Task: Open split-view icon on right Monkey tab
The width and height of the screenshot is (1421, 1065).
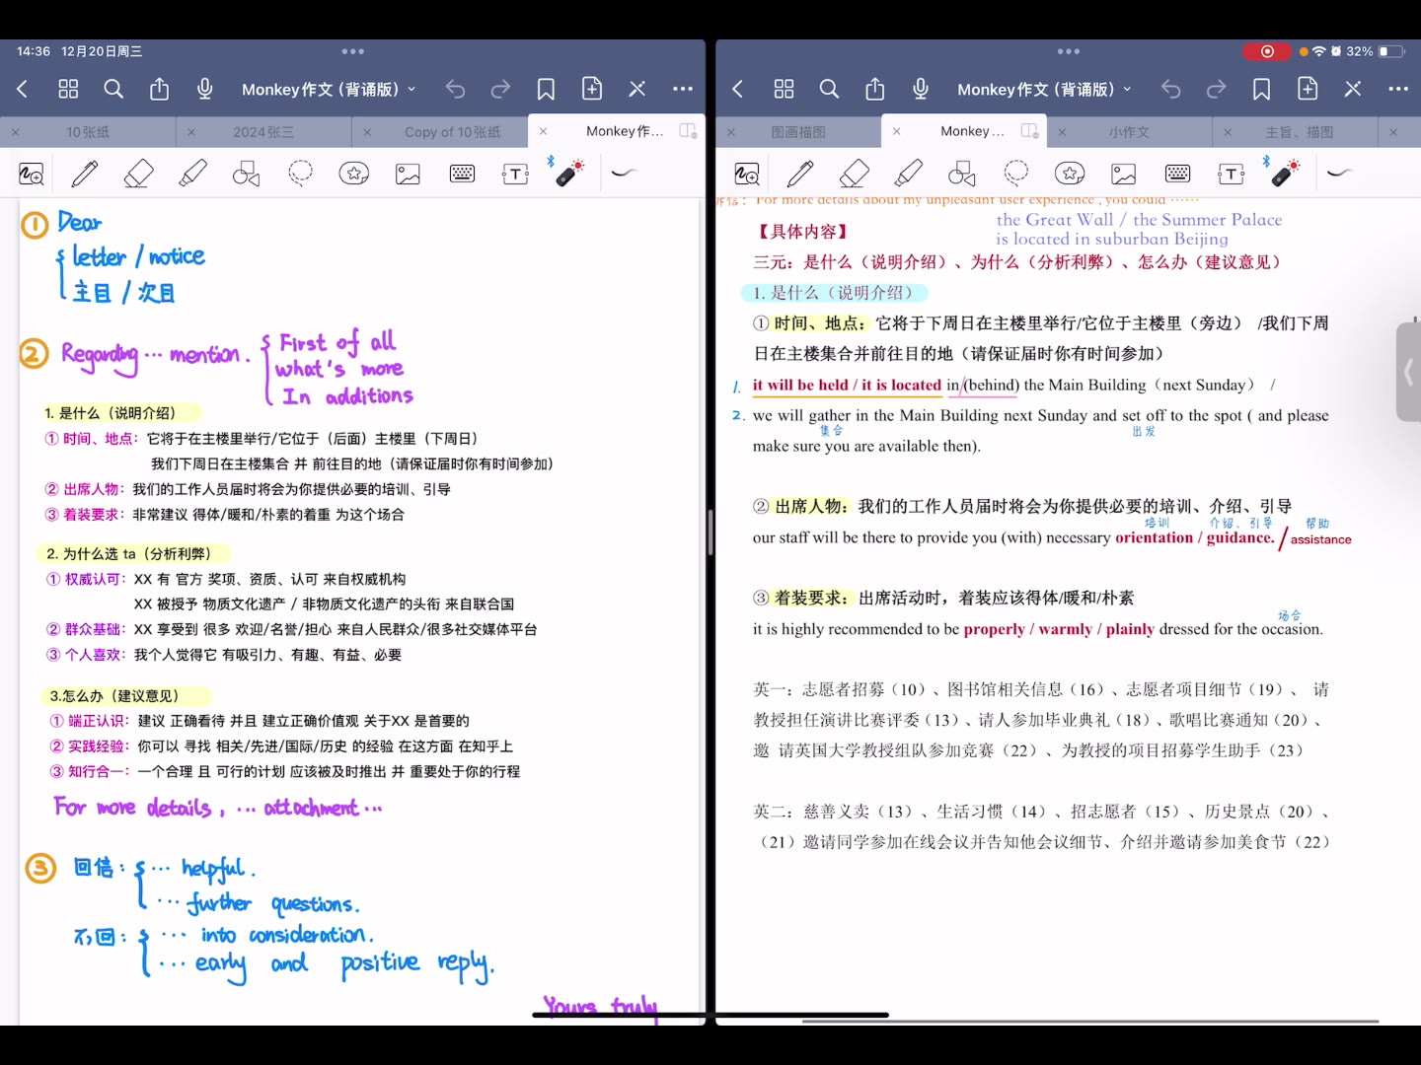Action: (x=1029, y=131)
